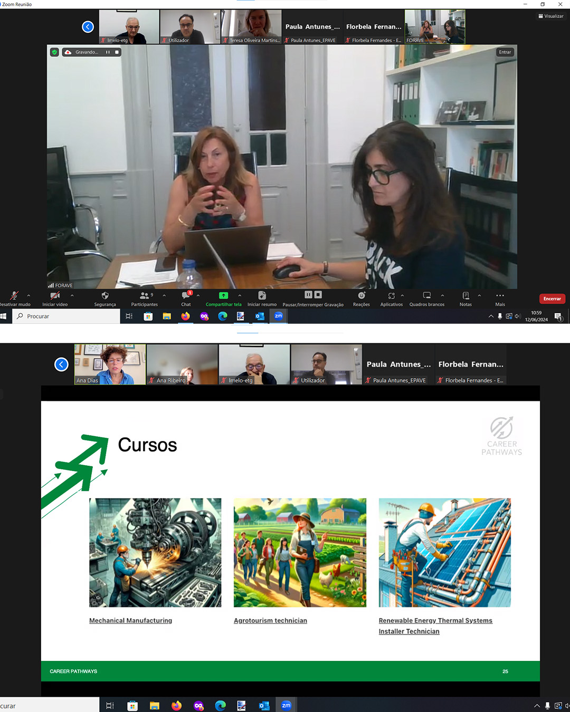This screenshot has width=570, height=712.
Task: Open the Visualizar view menu
Action: coord(551,16)
